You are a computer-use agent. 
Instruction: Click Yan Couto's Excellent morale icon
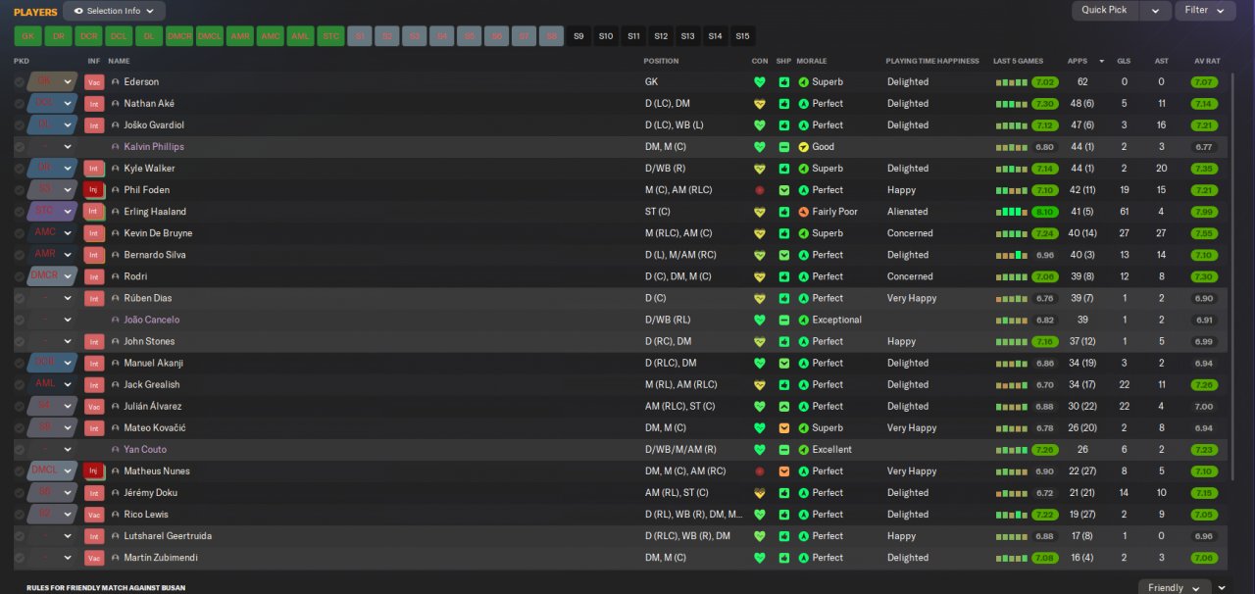click(804, 450)
